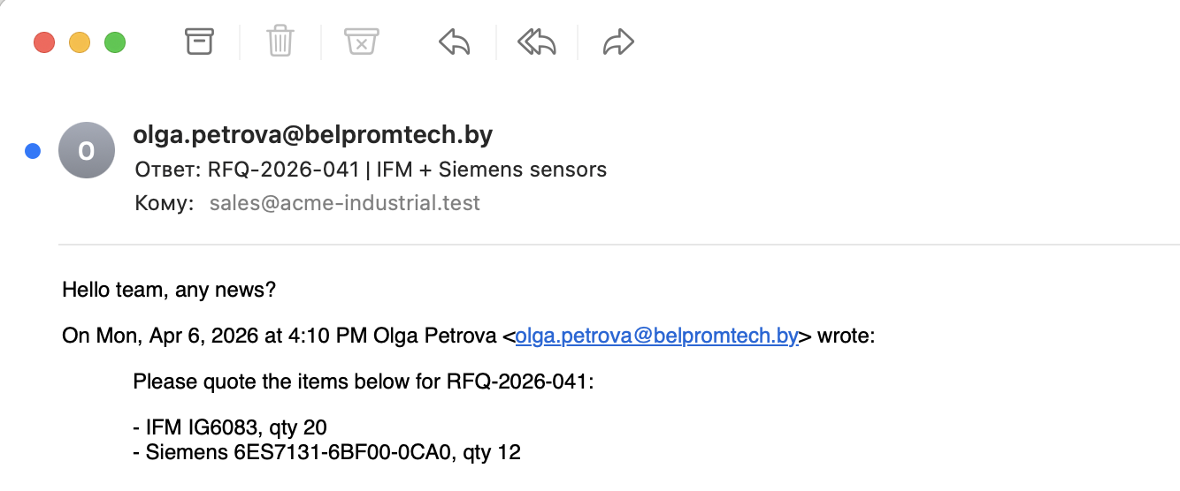Click the "Hello team, any news?" text
Viewport: 1180px width, 491px height.
170,289
